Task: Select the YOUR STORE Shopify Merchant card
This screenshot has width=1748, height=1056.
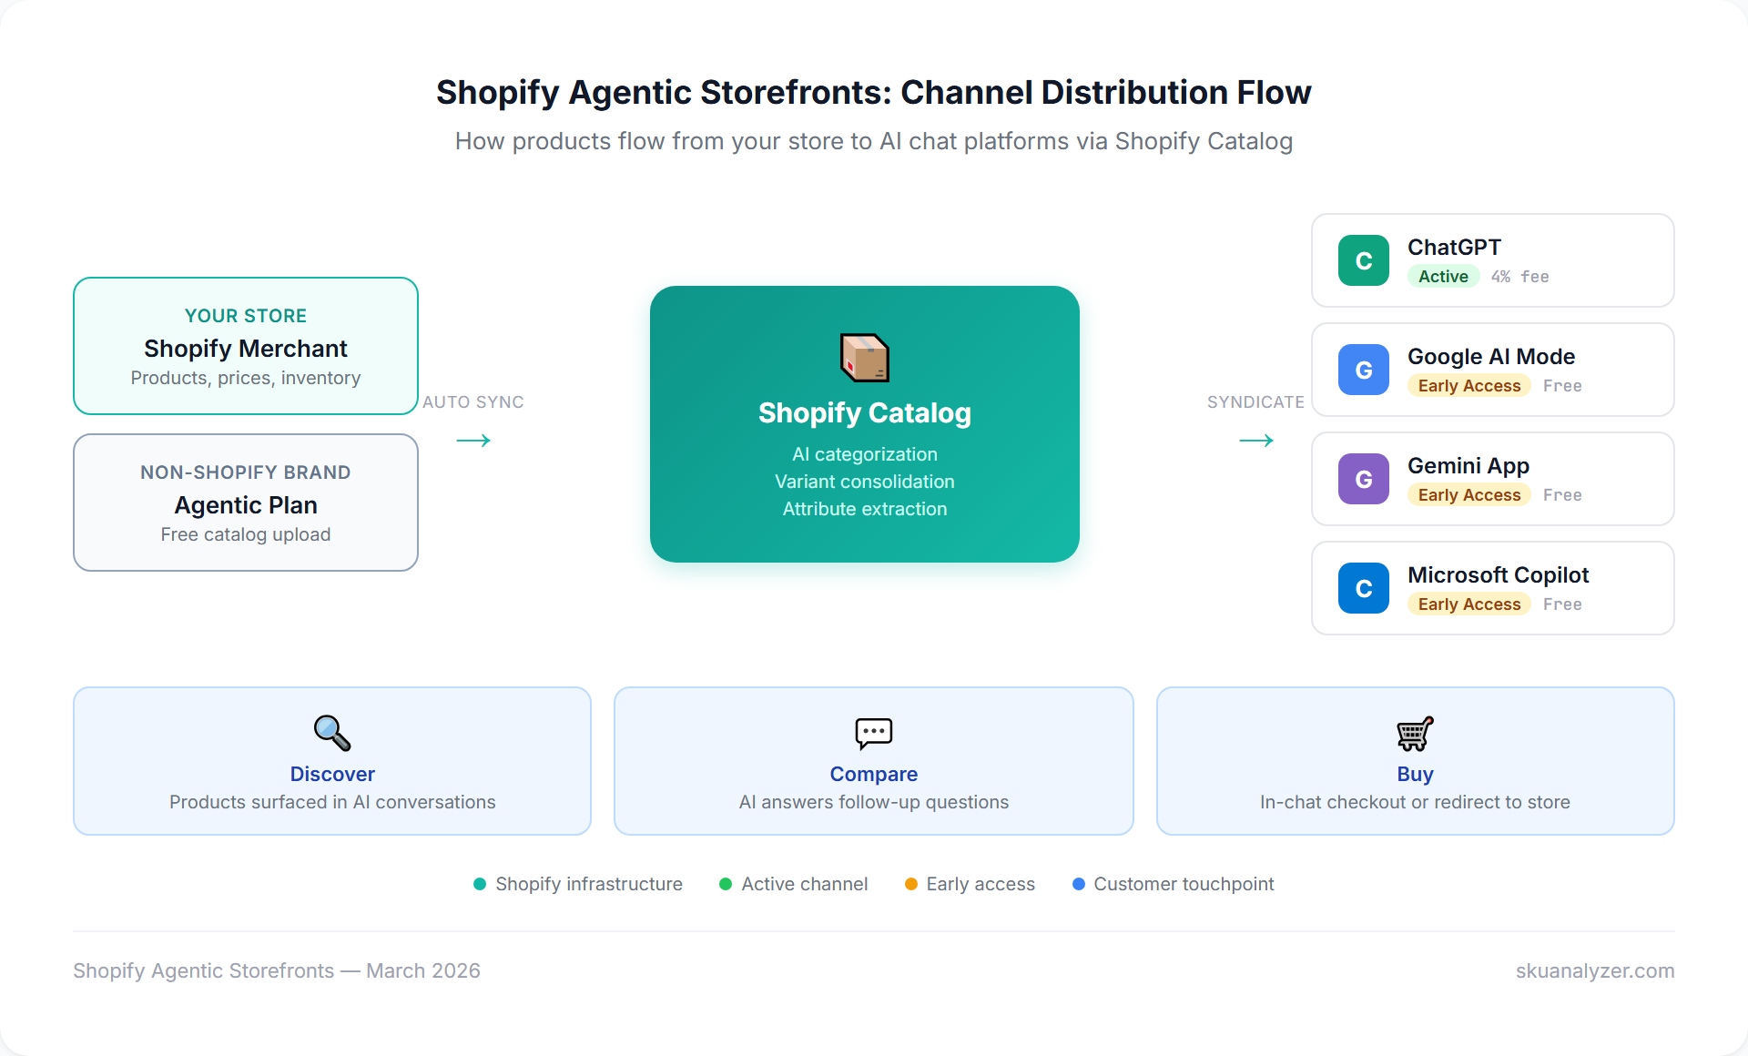Action: pos(245,346)
